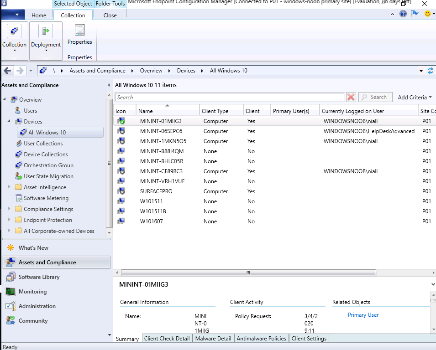Open the Add Criteria dropdown
Image resolution: width=436 pixels, height=350 pixels.
coord(415,98)
